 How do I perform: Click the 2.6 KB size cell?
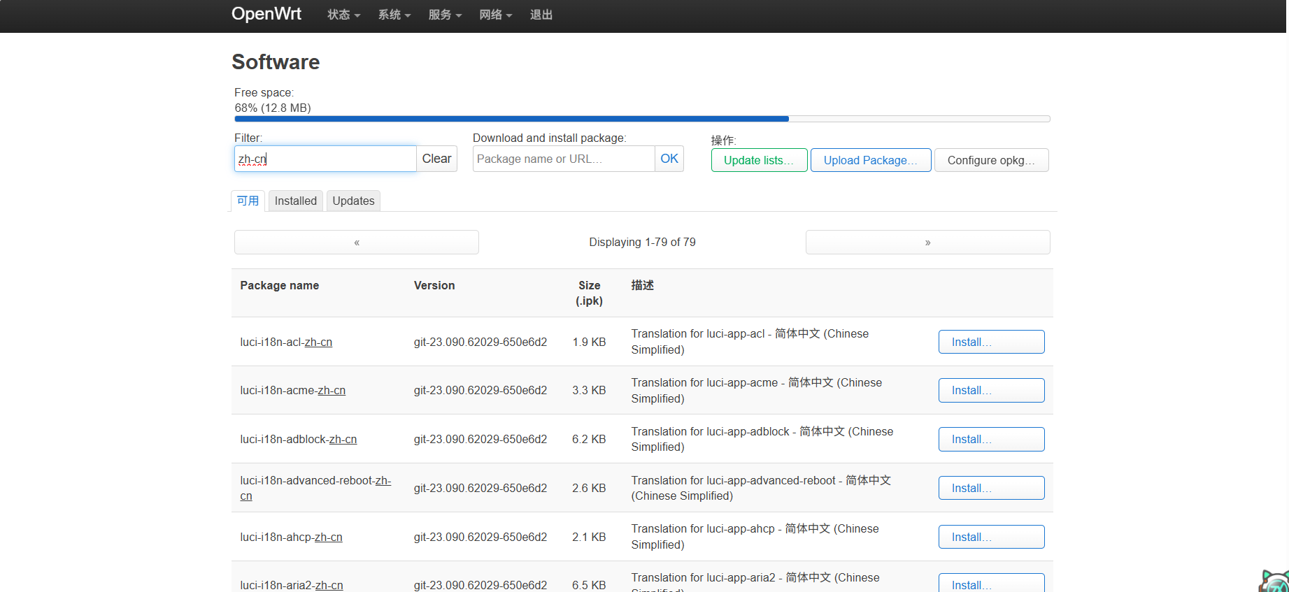click(x=589, y=488)
